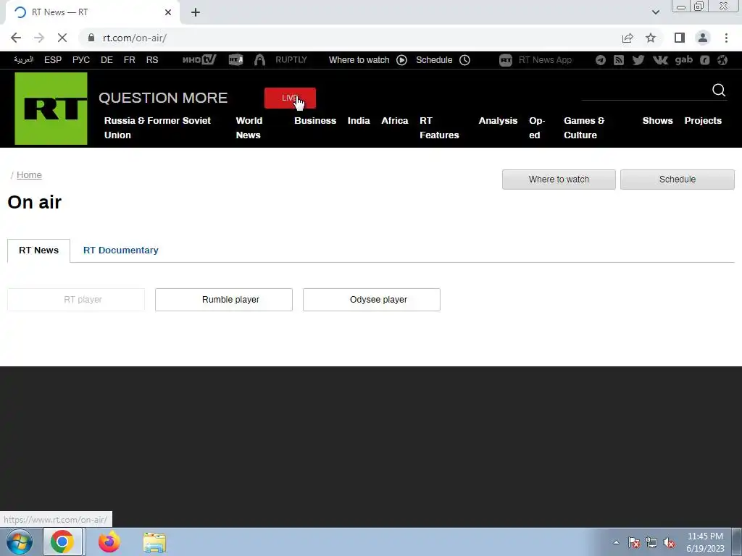Open India section
Image resolution: width=742 pixels, height=556 pixels.
pyautogui.click(x=359, y=121)
